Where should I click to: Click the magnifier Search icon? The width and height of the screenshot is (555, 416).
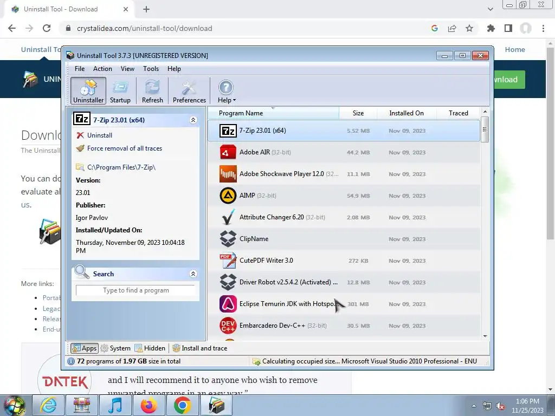pyautogui.click(x=82, y=272)
